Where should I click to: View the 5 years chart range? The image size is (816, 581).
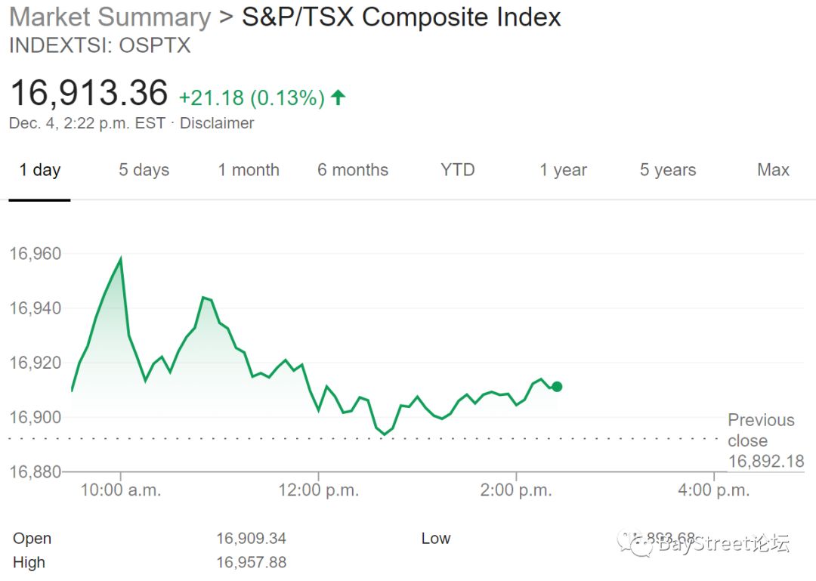668,170
